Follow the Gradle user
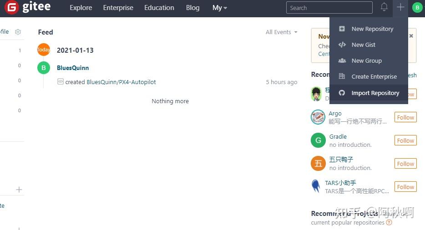Viewport: 425px width, 230px height. (405, 140)
